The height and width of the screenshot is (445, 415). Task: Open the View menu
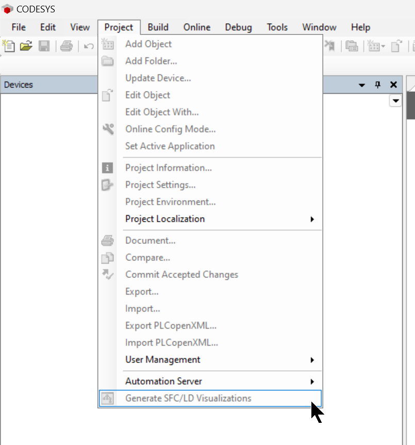pyautogui.click(x=80, y=27)
